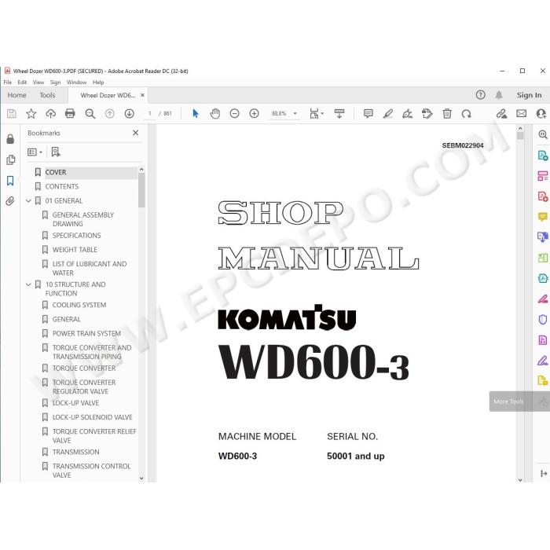Collapse the 01 GENERAL bookmark
The height and width of the screenshot is (550, 550).
click(x=29, y=201)
